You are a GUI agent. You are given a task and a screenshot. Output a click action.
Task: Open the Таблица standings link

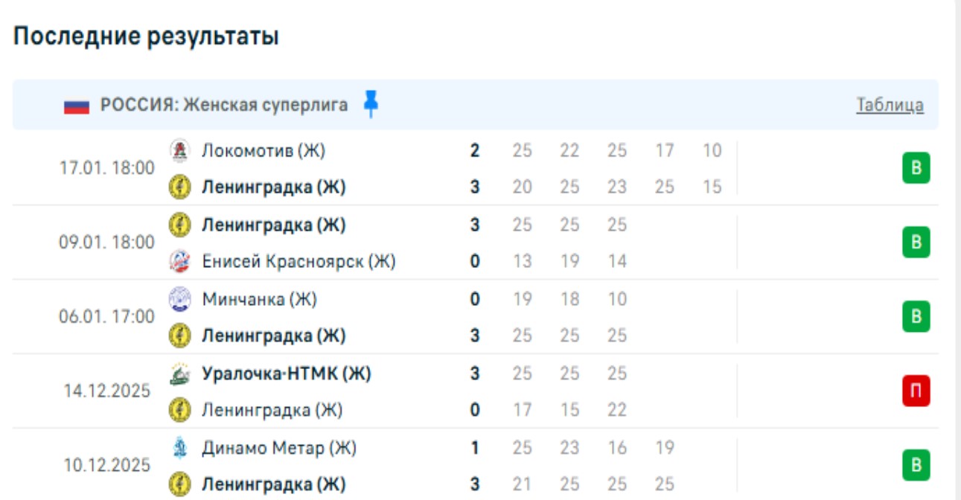click(890, 105)
